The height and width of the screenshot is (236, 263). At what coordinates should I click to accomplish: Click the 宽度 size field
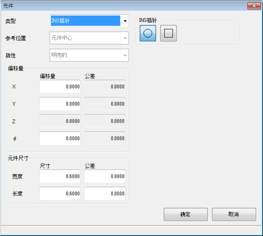60,176
